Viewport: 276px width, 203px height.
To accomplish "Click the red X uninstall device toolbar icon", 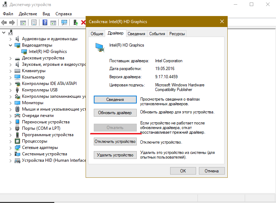I will click(83, 22).
